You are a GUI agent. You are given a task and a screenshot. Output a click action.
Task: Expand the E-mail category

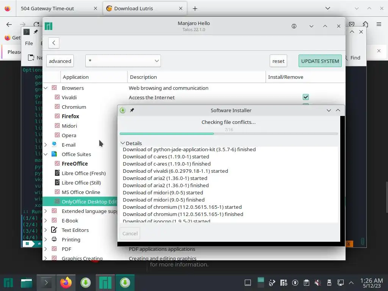(45, 145)
